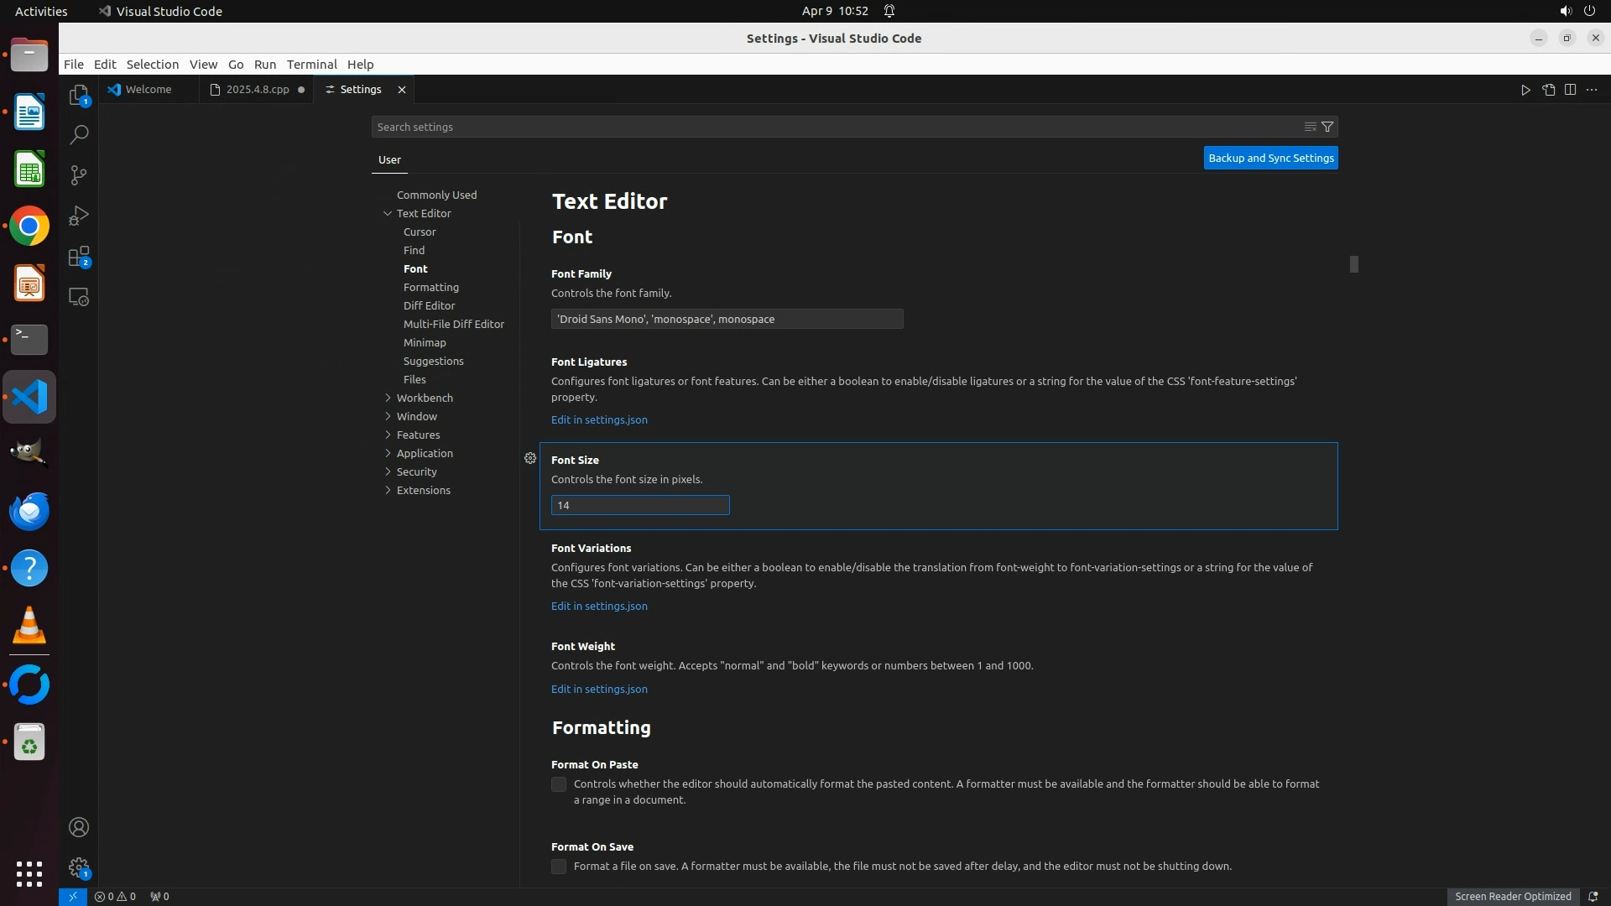This screenshot has height=906, width=1611.
Task: Enable the Format On Save checkbox
Action: [x=559, y=867]
